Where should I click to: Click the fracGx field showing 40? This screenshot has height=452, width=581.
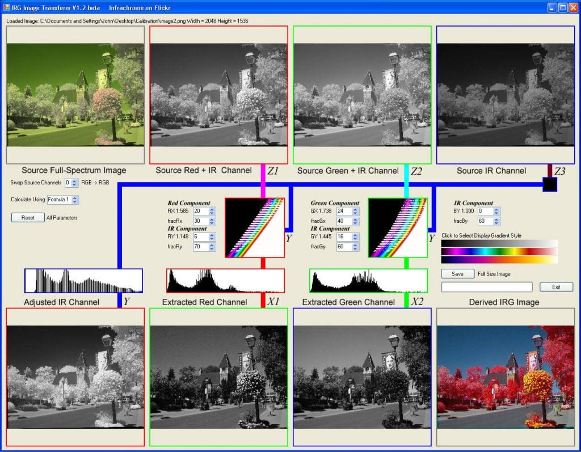[344, 221]
